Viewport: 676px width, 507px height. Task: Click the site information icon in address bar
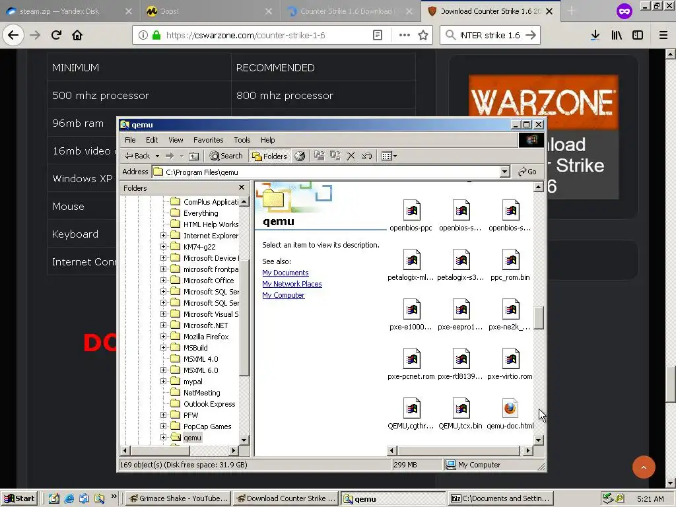[x=143, y=36]
